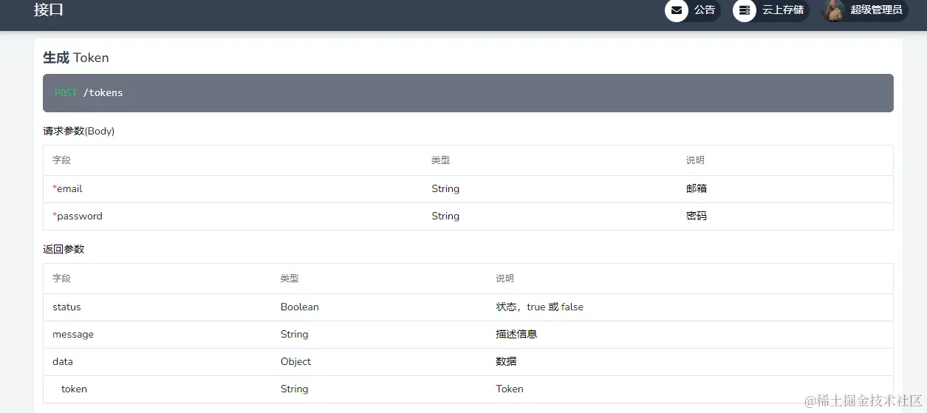Click the String type in token row
Screen dimensions: 927x413
294,389
